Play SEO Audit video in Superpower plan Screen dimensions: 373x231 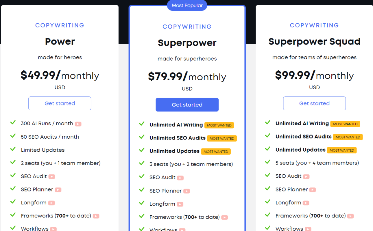point(180,178)
